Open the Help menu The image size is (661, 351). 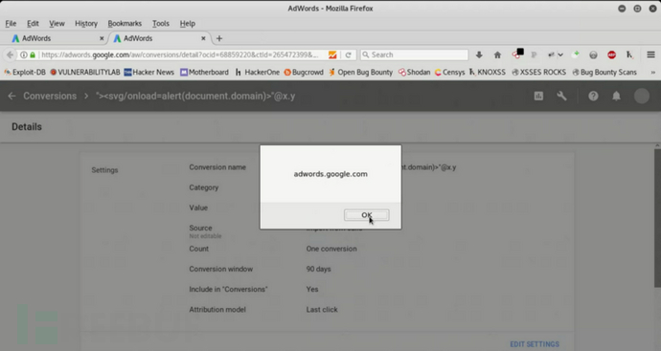(187, 24)
